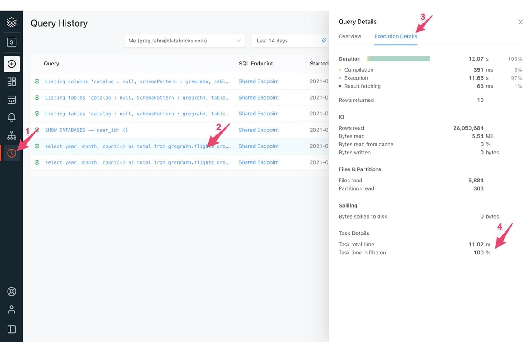Screen dimensions: 532x342
Task: Click the SQL workspace switcher icon
Action: (x=12, y=43)
